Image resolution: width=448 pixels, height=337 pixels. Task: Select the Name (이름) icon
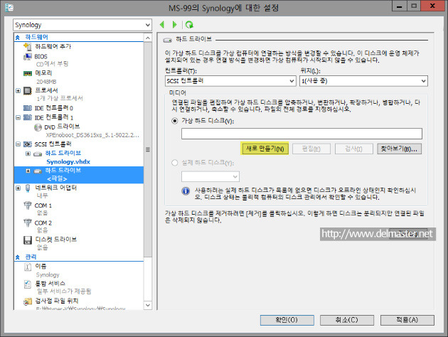(x=28, y=267)
